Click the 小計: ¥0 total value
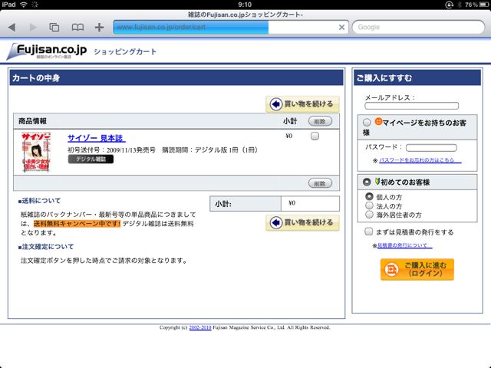Image resolution: width=491 pixels, height=368 pixels. [292, 203]
